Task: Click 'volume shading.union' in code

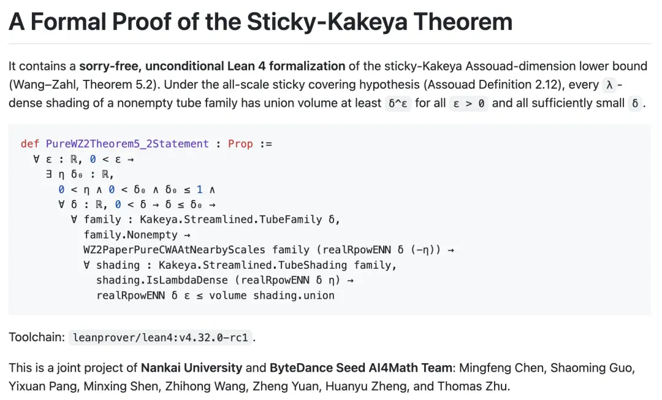Action: [272, 296]
